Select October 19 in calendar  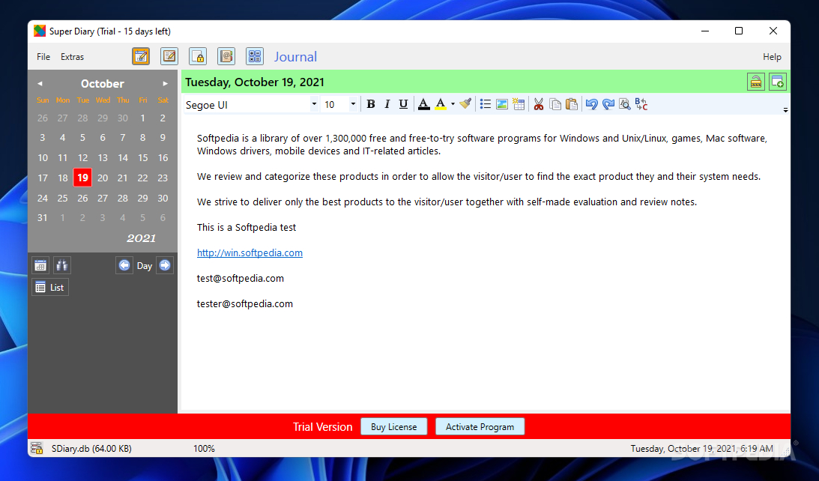pyautogui.click(x=82, y=178)
